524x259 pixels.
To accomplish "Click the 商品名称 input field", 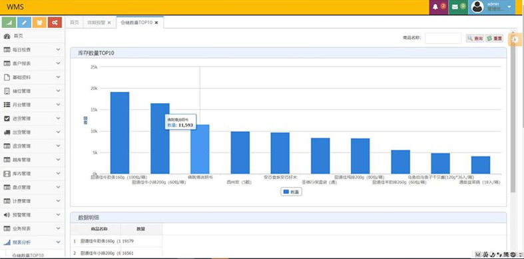I will pos(443,38).
